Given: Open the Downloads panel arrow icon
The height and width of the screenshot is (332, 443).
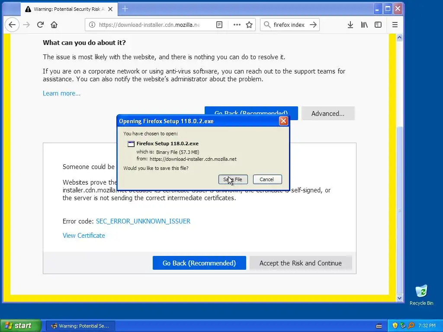Looking at the screenshot, I should (350, 25).
